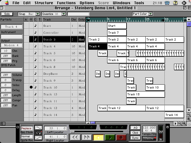Click the Left Locator value field

(55, 128)
